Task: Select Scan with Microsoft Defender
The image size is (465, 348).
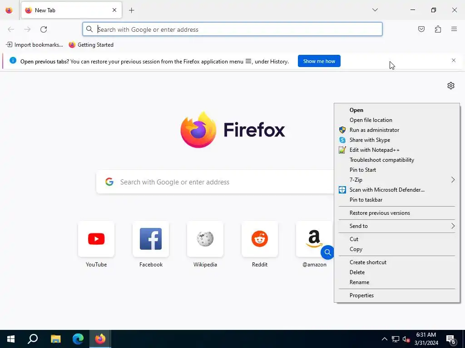Action: point(397,190)
